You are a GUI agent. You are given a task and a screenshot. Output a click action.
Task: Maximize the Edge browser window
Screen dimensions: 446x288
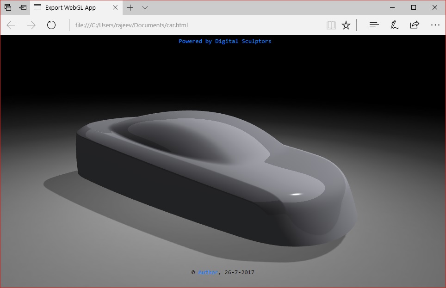click(x=414, y=8)
